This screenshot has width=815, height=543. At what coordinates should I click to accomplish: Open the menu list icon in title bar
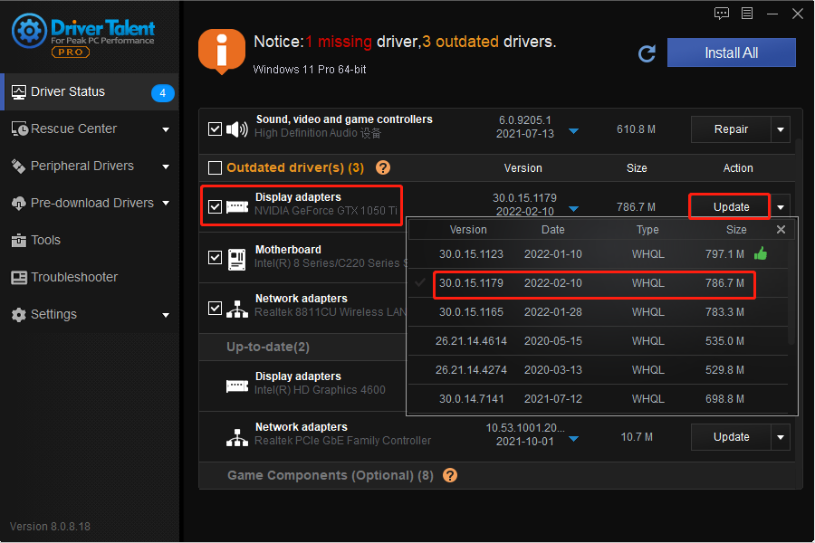747,14
